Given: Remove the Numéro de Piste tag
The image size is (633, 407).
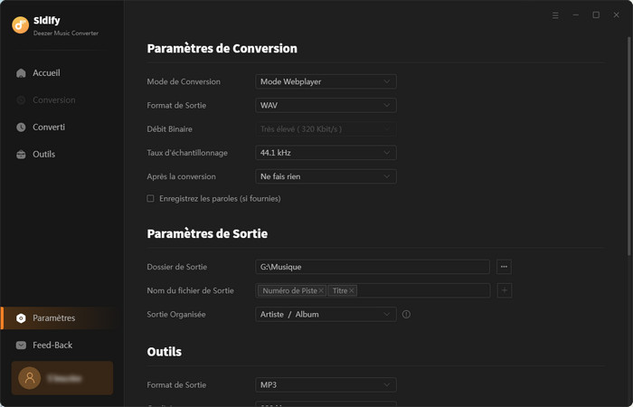Looking at the screenshot, I should [x=321, y=291].
